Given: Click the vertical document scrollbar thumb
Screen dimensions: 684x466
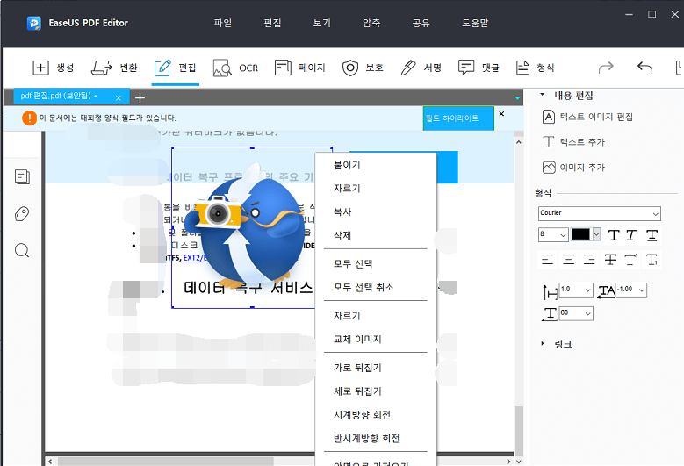Looking at the screenshot, I should point(518,429).
